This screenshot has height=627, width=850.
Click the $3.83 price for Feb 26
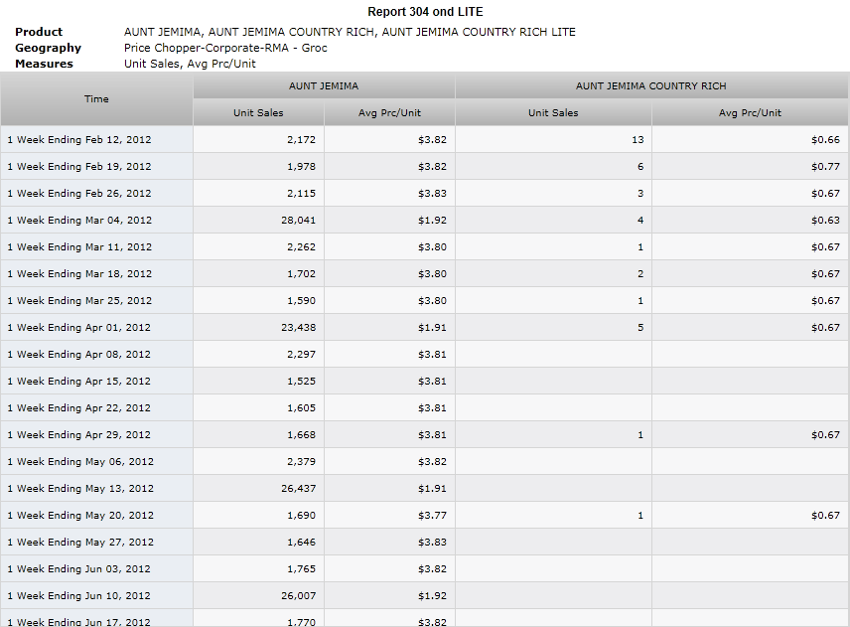432,194
